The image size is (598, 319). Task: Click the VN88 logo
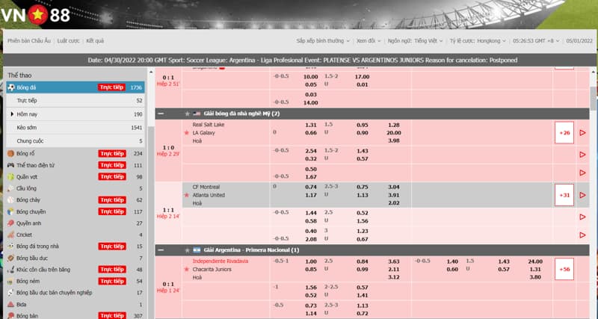tap(35, 15)
